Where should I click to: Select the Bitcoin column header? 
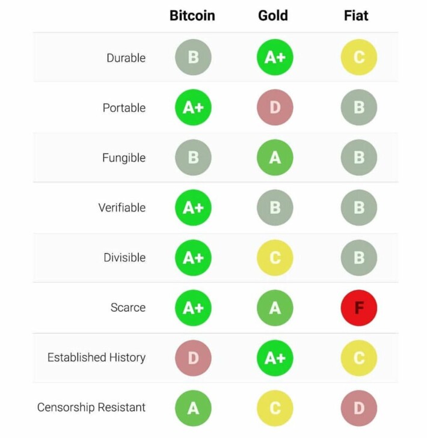[192, 16]
